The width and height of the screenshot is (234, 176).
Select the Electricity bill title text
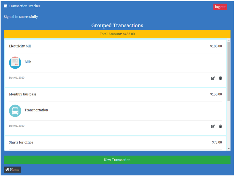pyautogui.click(x=20, y=46)
